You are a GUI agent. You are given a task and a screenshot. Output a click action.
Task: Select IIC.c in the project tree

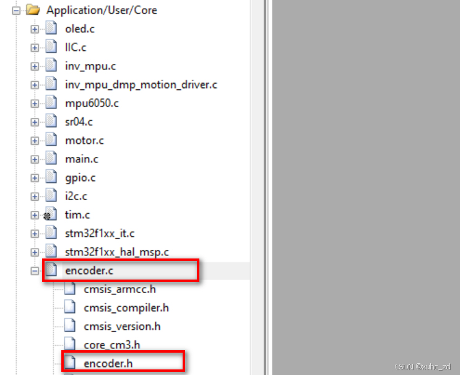(76, 48)
